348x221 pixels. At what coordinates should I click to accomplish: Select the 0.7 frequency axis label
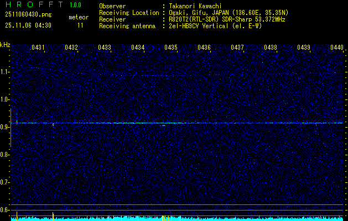coord(5,182)
